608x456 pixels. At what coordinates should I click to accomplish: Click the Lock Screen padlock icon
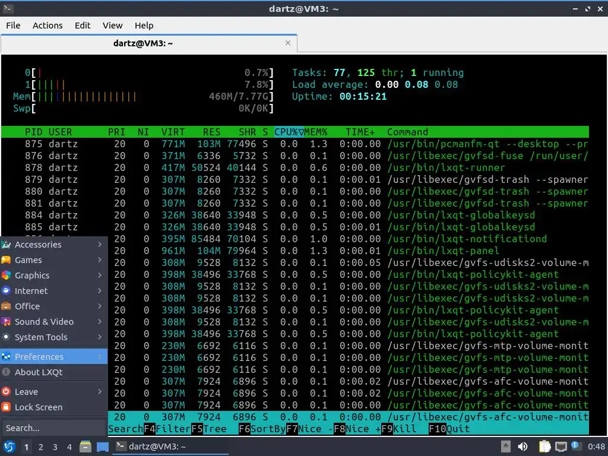click(6, 407)
